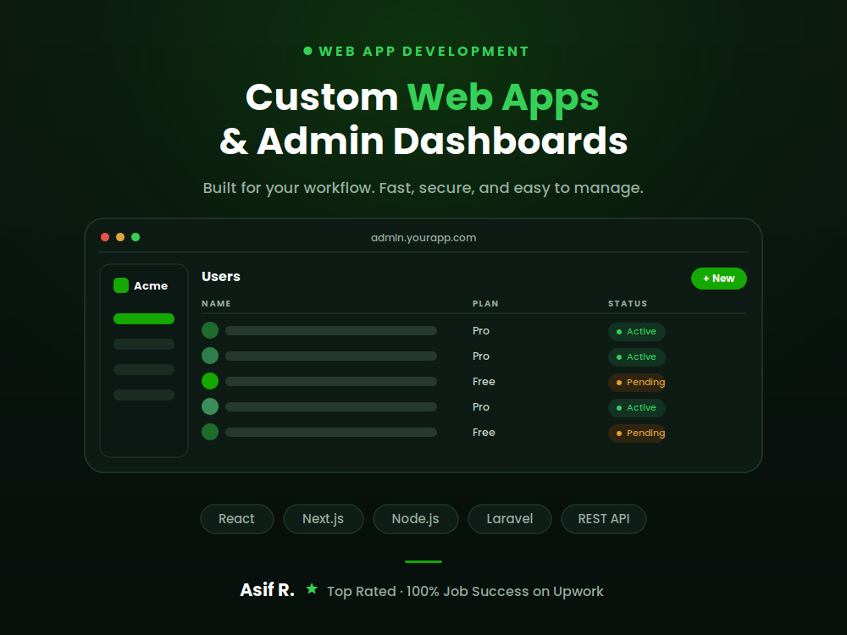847x635 pixels.
Task: Open the Node.js tech tag
Action: coord(415,519)
